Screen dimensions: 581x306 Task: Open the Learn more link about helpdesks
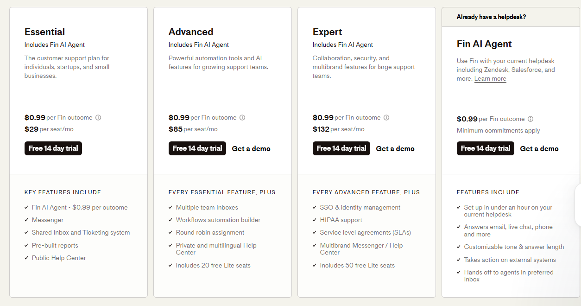click(x=490, y=79)
